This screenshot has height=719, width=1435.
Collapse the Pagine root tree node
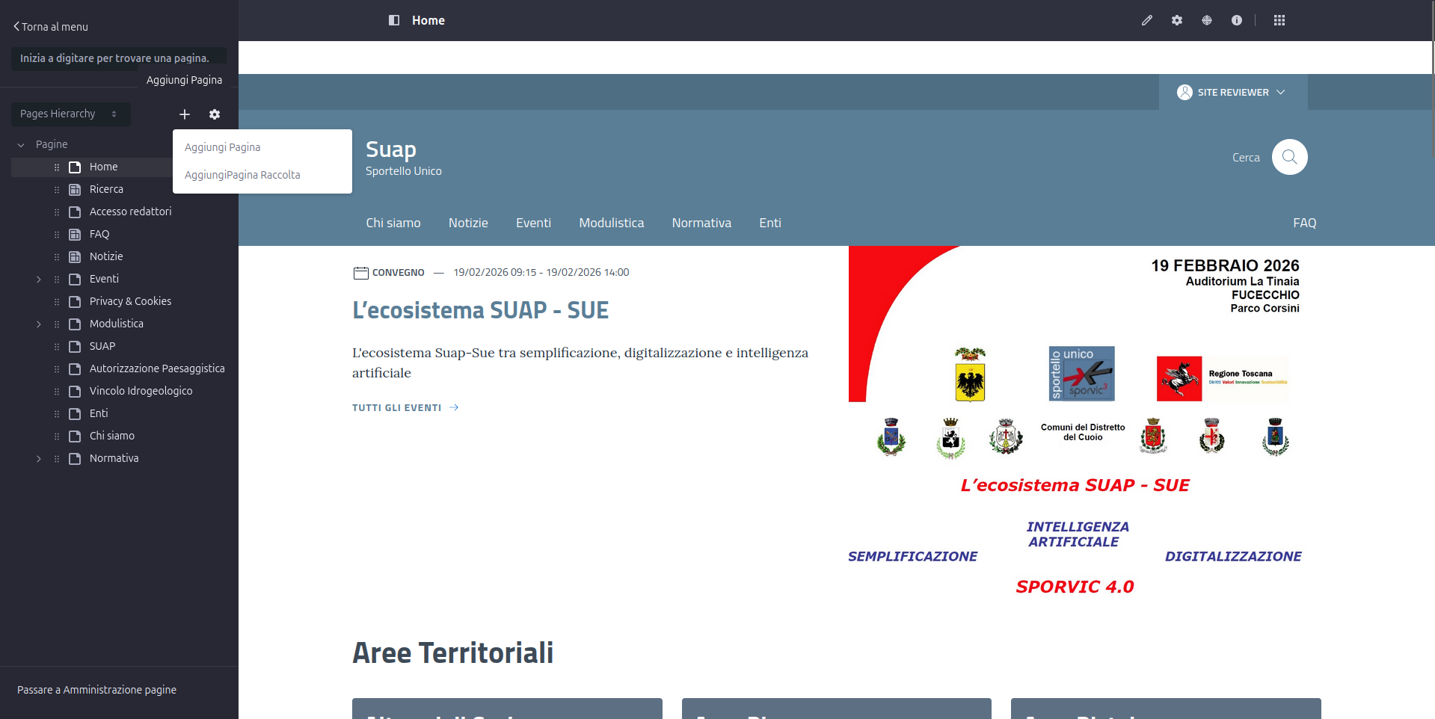coord(21,145)
